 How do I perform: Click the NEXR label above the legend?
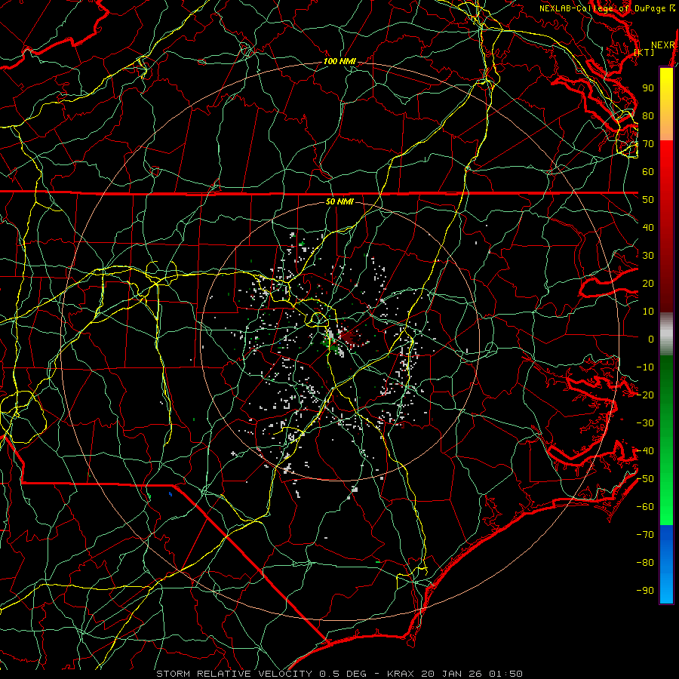coord(663,45)
